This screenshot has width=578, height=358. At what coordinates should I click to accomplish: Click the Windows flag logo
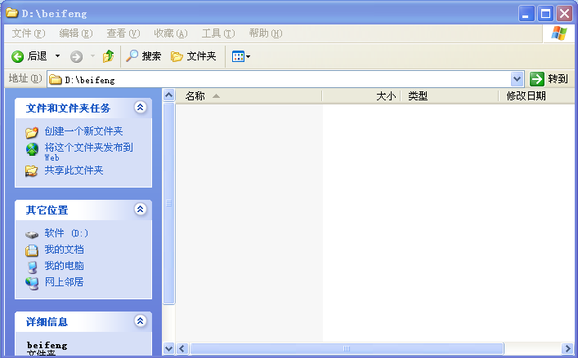click(x=559, y=33)
